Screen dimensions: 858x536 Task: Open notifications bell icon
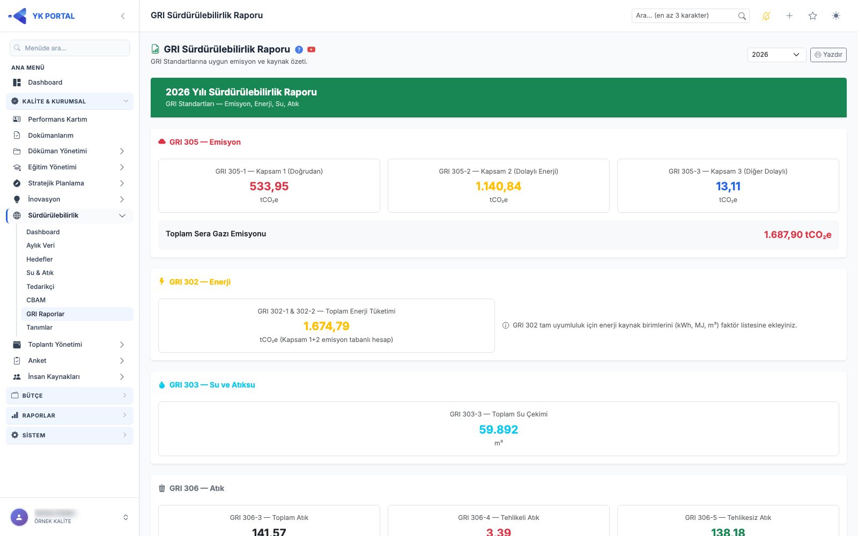(x=766, y=16)
